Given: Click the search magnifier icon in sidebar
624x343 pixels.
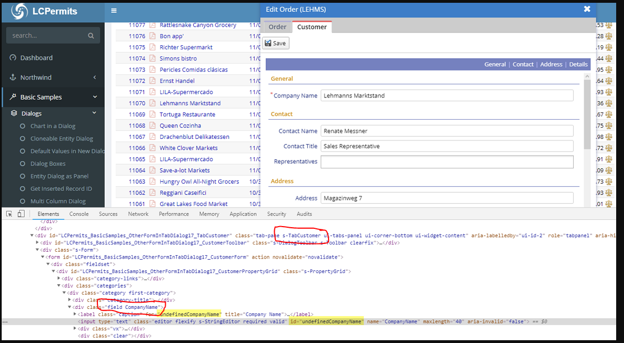Looking at the screenshot, I should (x=91, y=36).
